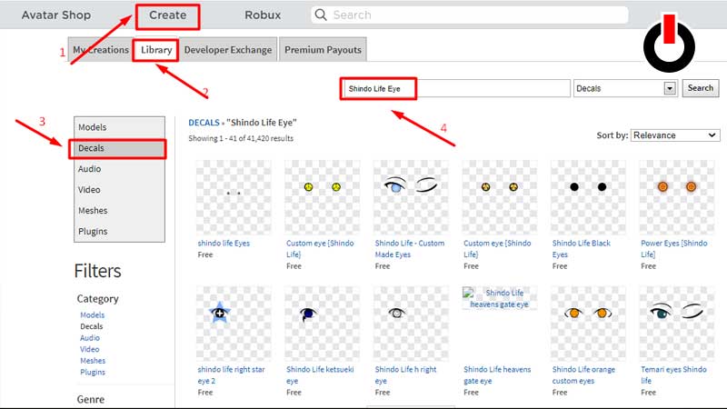Filter by Video under Category
The image size is (727, 409).
pos(89,349)
